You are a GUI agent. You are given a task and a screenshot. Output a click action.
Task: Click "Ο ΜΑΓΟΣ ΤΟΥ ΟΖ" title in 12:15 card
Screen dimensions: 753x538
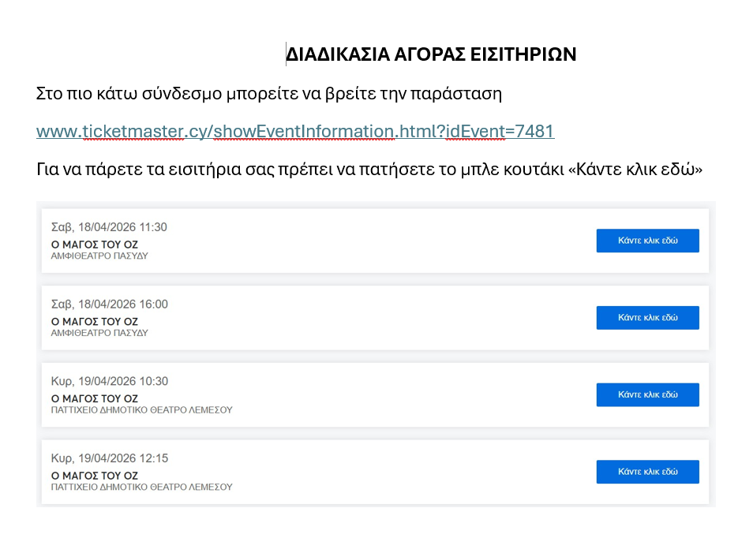[x=95, y=476]
